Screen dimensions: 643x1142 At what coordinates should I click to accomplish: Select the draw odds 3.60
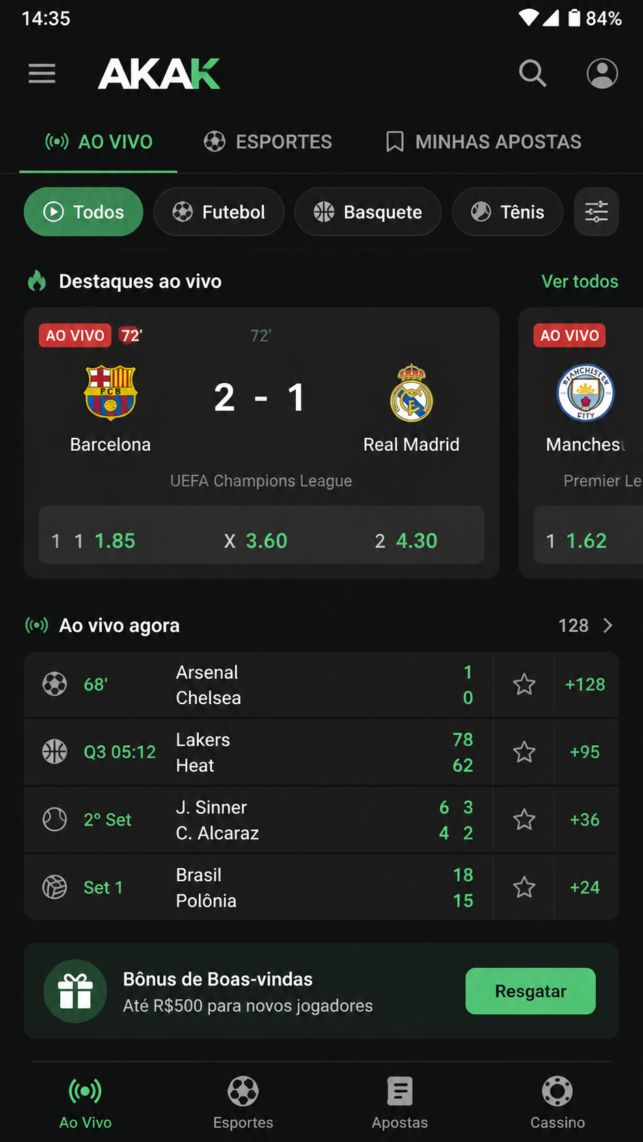click(x=256, y=541)
